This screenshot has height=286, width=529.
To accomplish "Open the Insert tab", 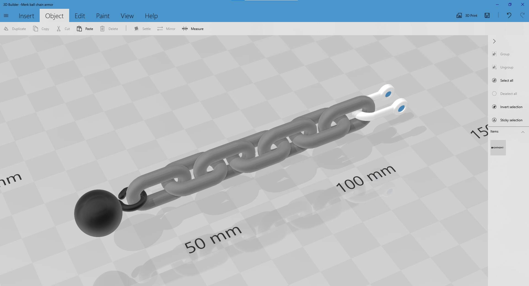I will [x=26, y=16].
